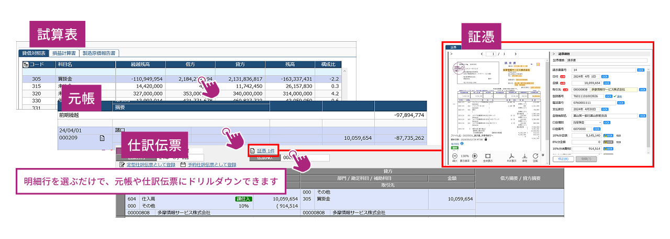Click the 電話番号 field 0760001111

[594, 103]
